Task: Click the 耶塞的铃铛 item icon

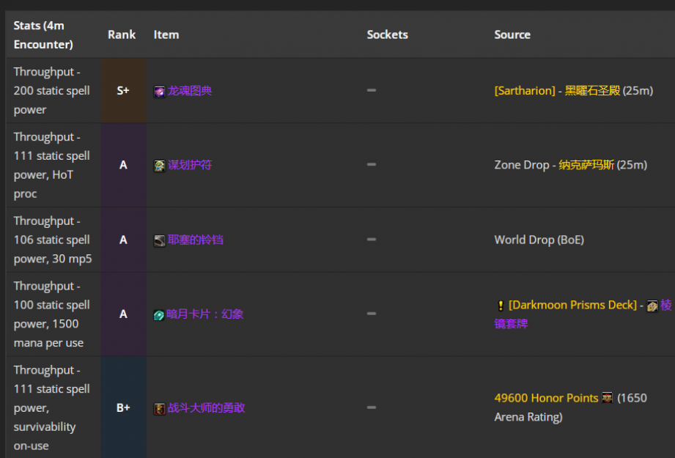Action: pos(159,240)
